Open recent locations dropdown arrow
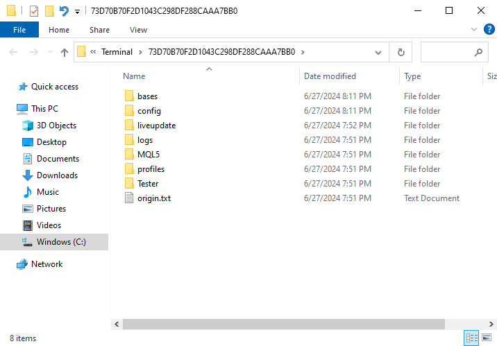 coord(50,52)
